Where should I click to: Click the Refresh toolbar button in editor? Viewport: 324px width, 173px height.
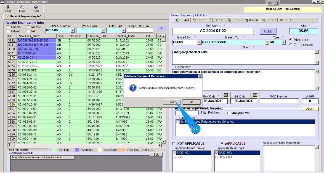[252, 20]
